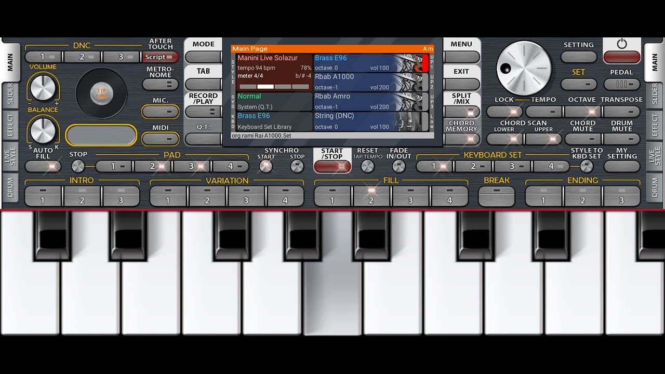Viewport: 665px width, 374px height.
Task: Select DNC button 2
Action: [x=82, y=57]
